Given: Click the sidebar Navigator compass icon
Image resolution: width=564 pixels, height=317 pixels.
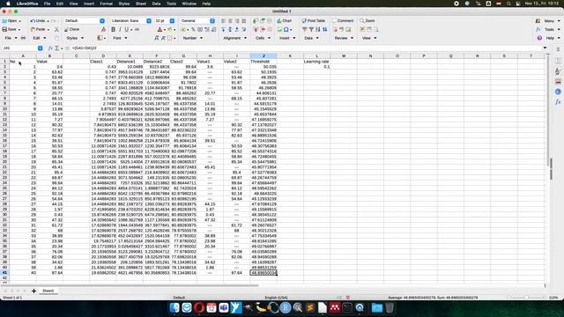Looking at the screenshot, I should pos(558,92).
